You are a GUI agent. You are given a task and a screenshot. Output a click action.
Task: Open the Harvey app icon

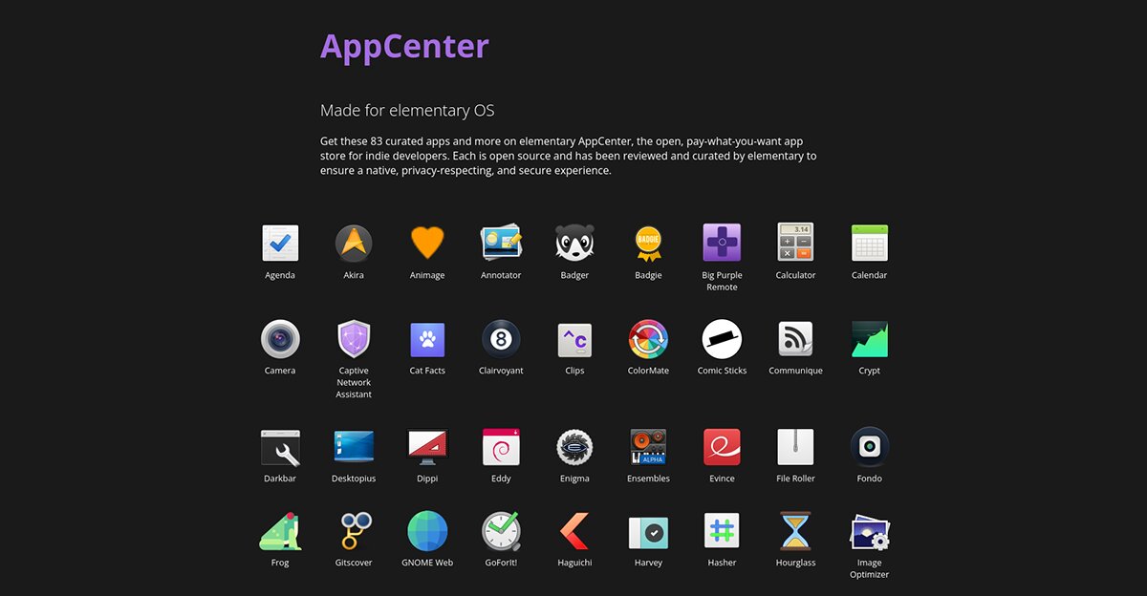coord(648,532)
